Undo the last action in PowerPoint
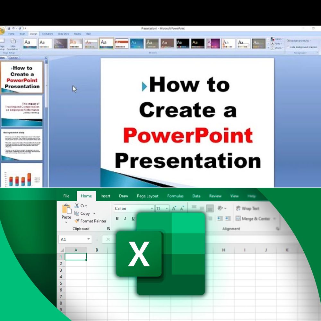The image size is (321, 321). point(13,28)
